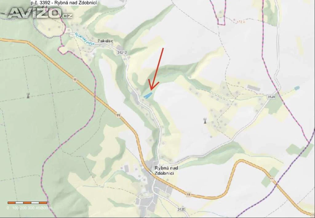Click the Pekelec village label
The height and width of the screenshot is (218, 315).
pyautogui.click(x=106, y=41)
